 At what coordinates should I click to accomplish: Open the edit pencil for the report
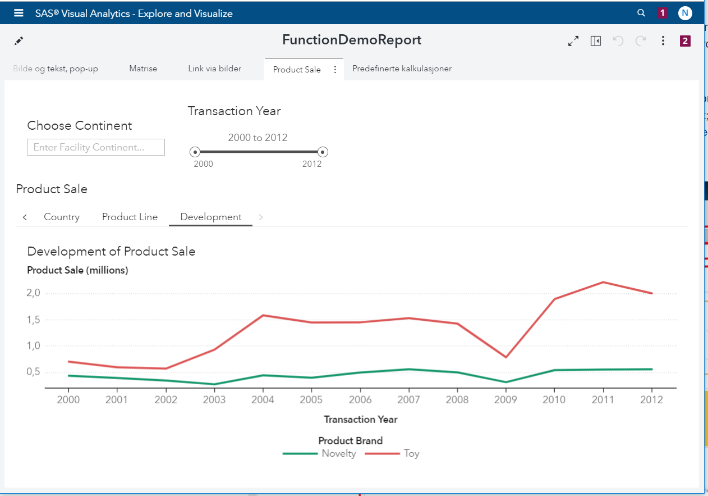click(x=19, y=40)
